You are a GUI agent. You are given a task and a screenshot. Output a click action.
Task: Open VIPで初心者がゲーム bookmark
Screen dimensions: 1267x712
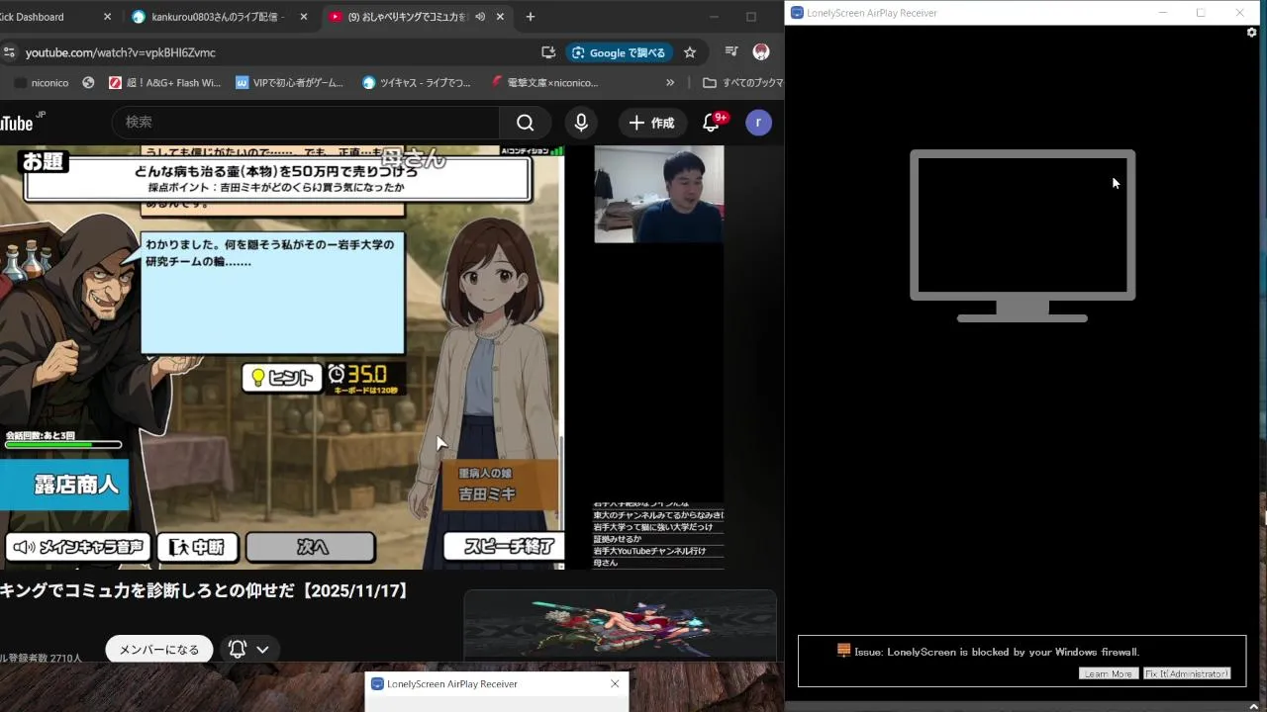[289, 83]
